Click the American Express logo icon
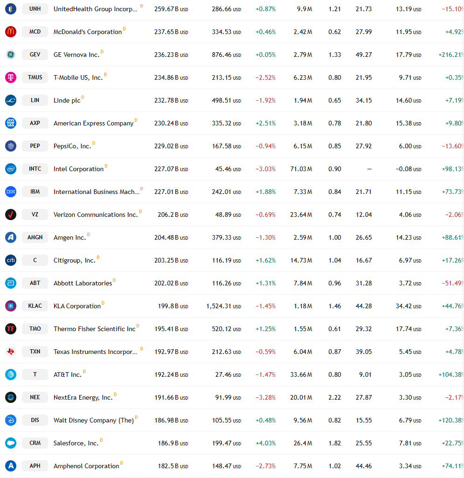 (11, 123)
